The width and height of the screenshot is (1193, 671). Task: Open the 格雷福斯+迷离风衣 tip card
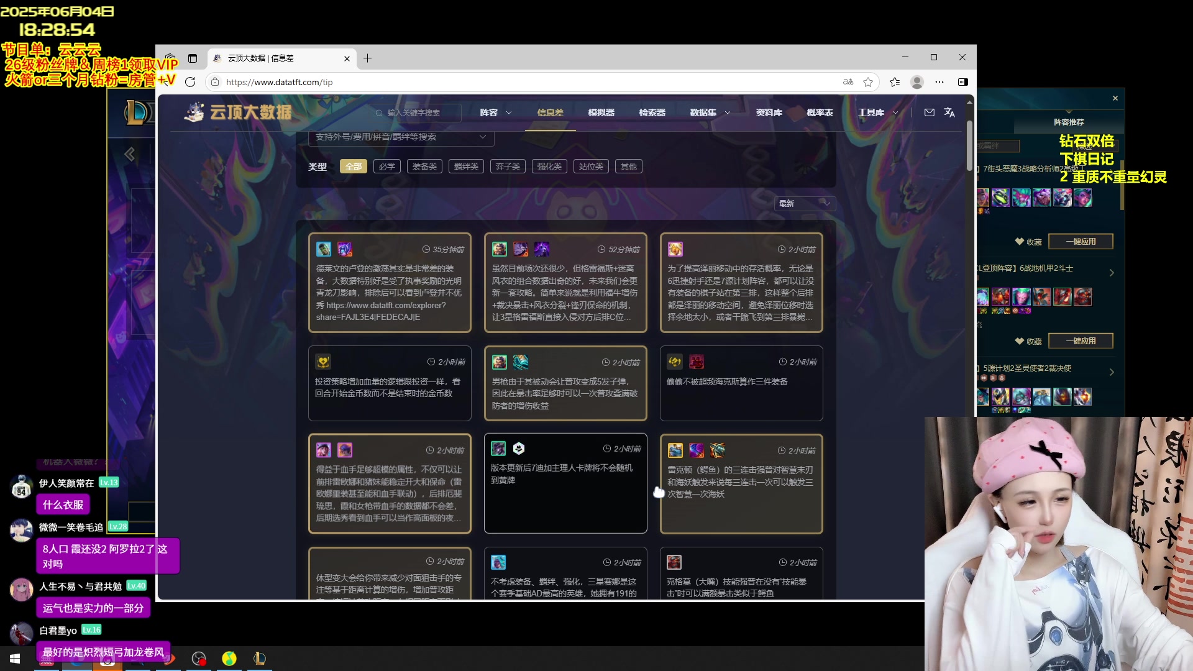[565, 283]
